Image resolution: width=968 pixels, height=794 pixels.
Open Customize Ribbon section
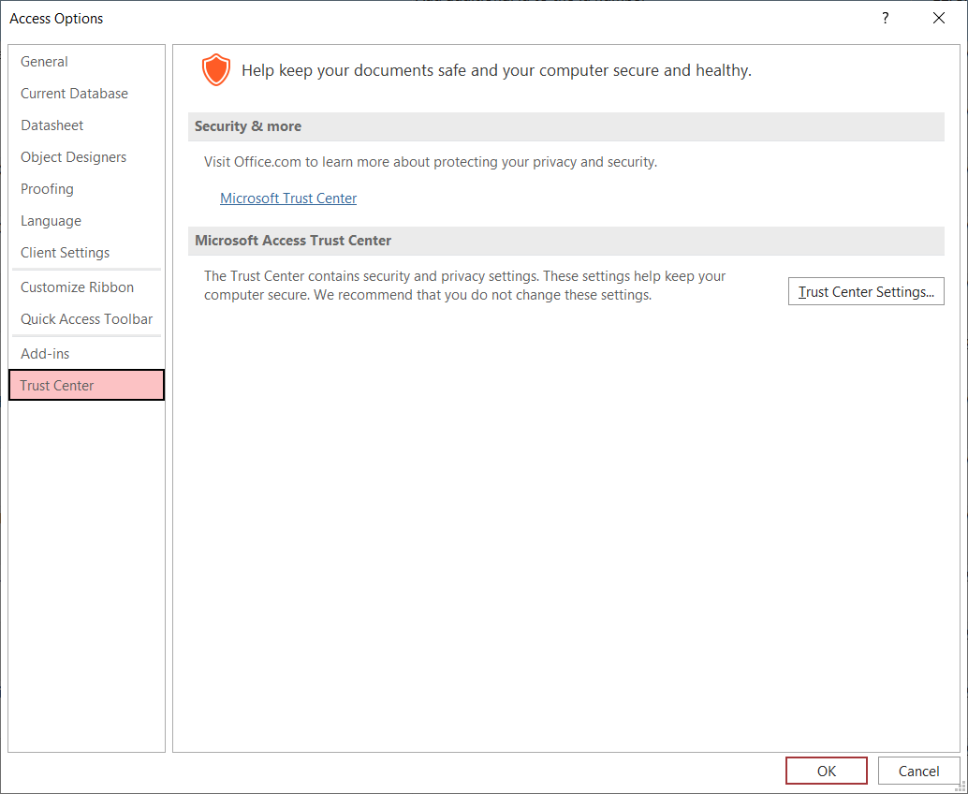tap(78, 287)
